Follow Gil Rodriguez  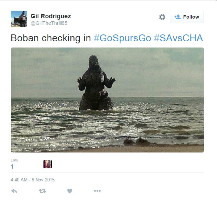click(187, 17)
